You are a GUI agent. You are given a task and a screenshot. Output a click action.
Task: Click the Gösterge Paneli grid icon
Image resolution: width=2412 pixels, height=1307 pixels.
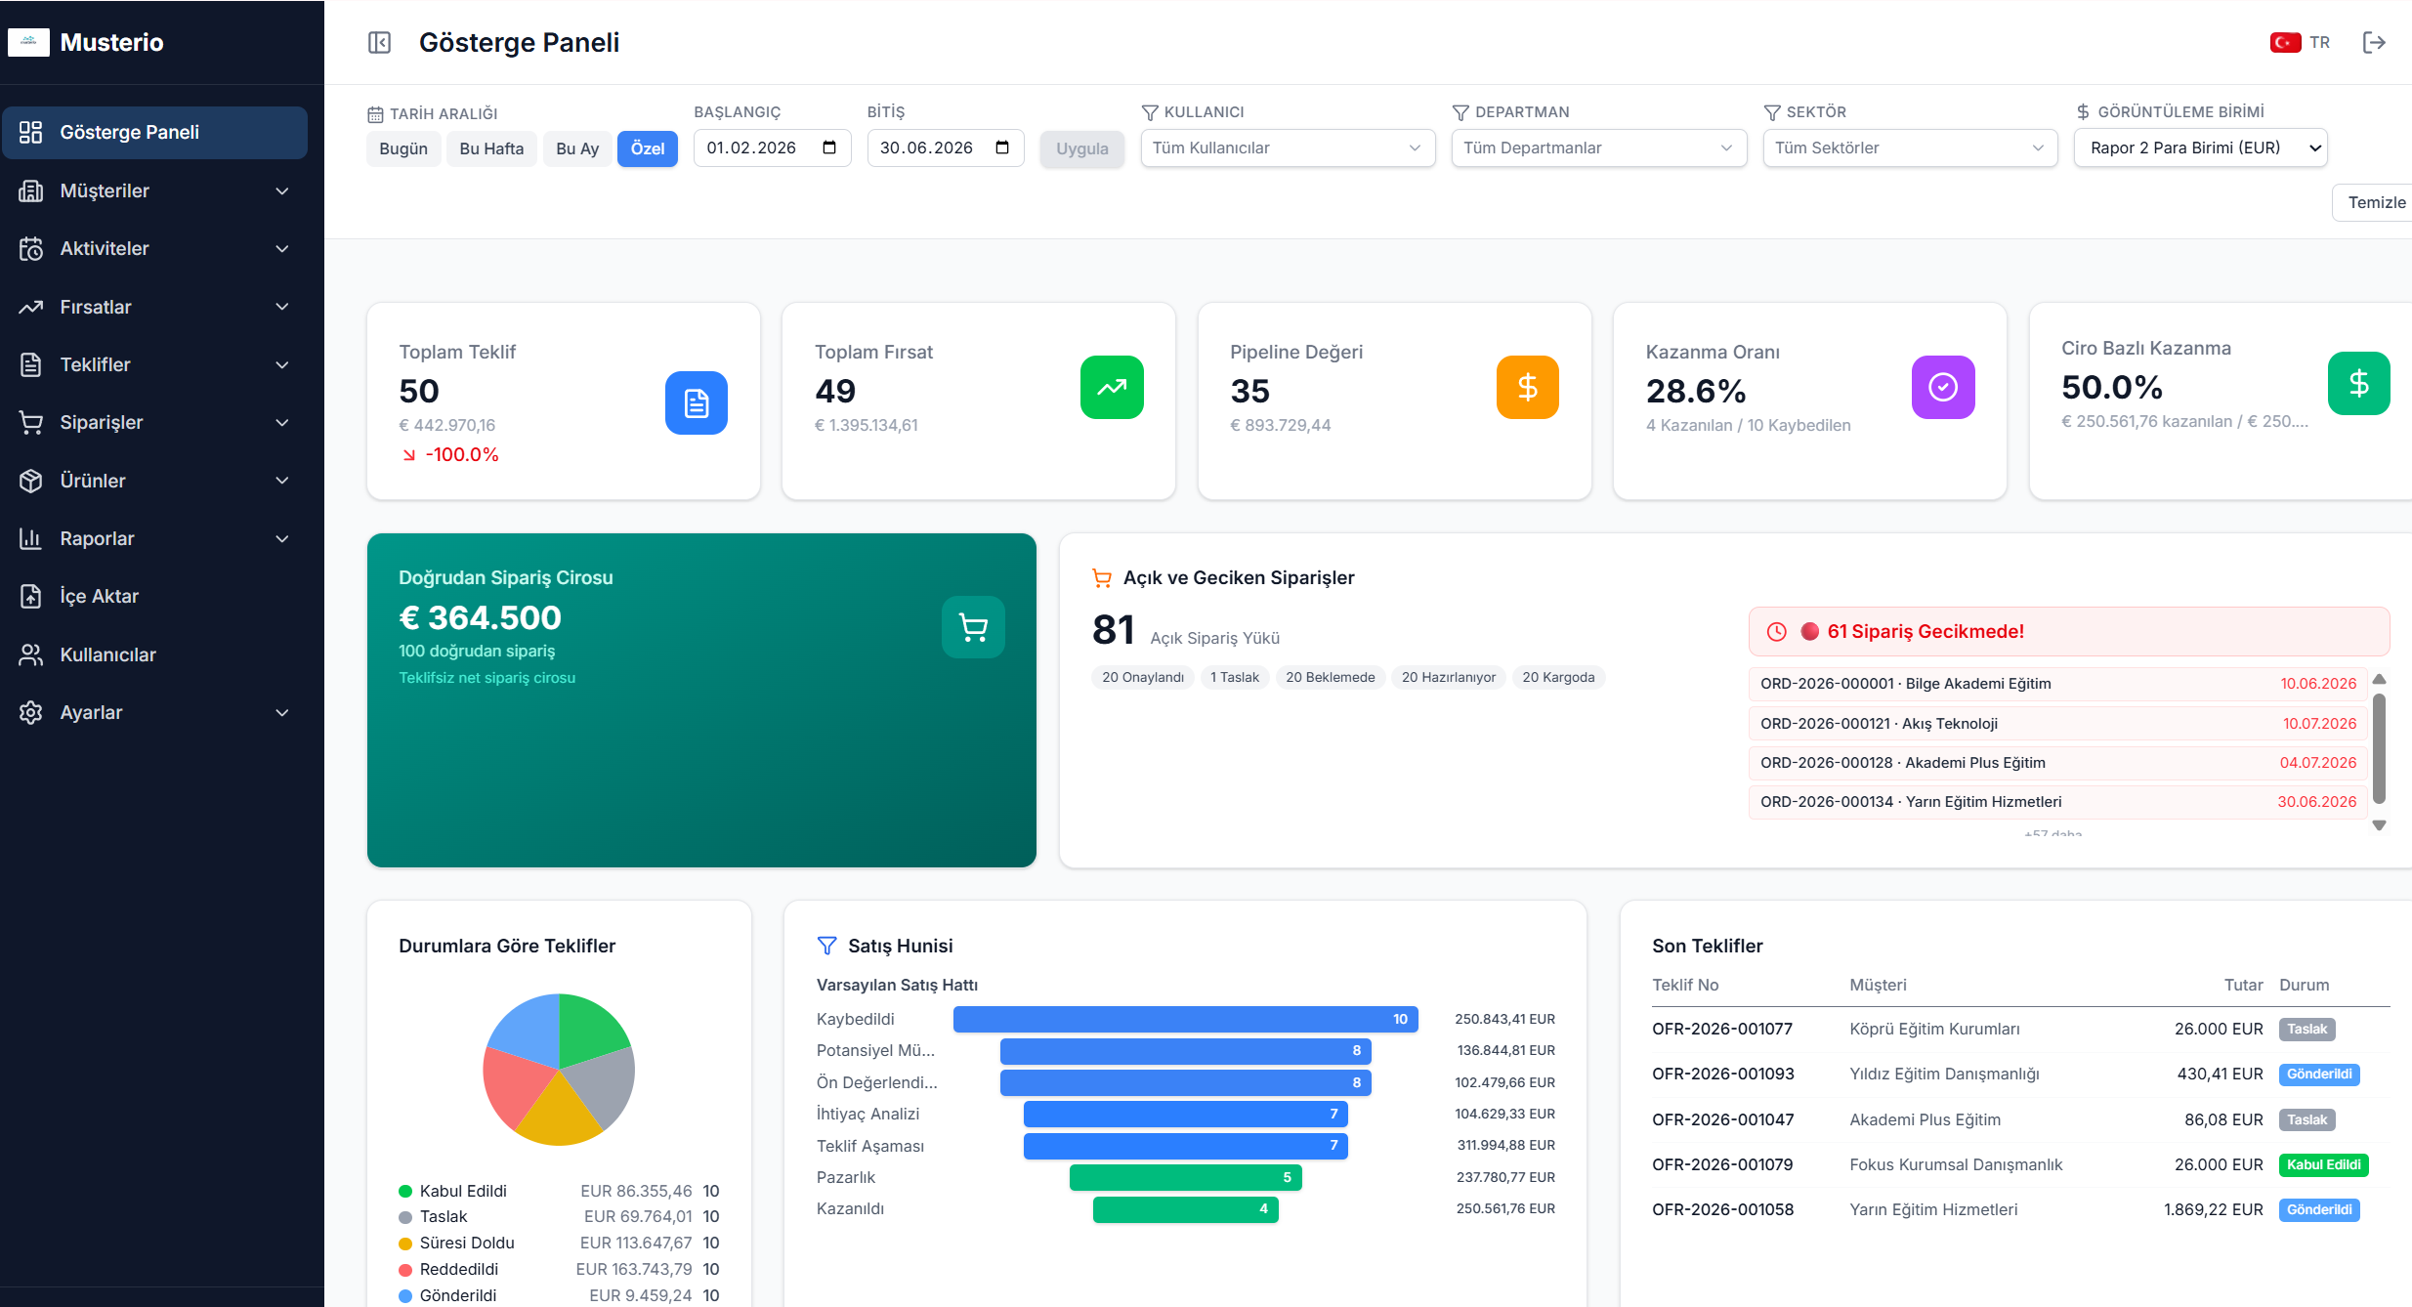(30, 132)
